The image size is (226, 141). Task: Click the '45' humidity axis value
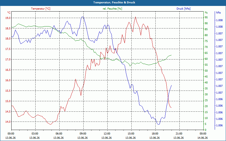206,76
